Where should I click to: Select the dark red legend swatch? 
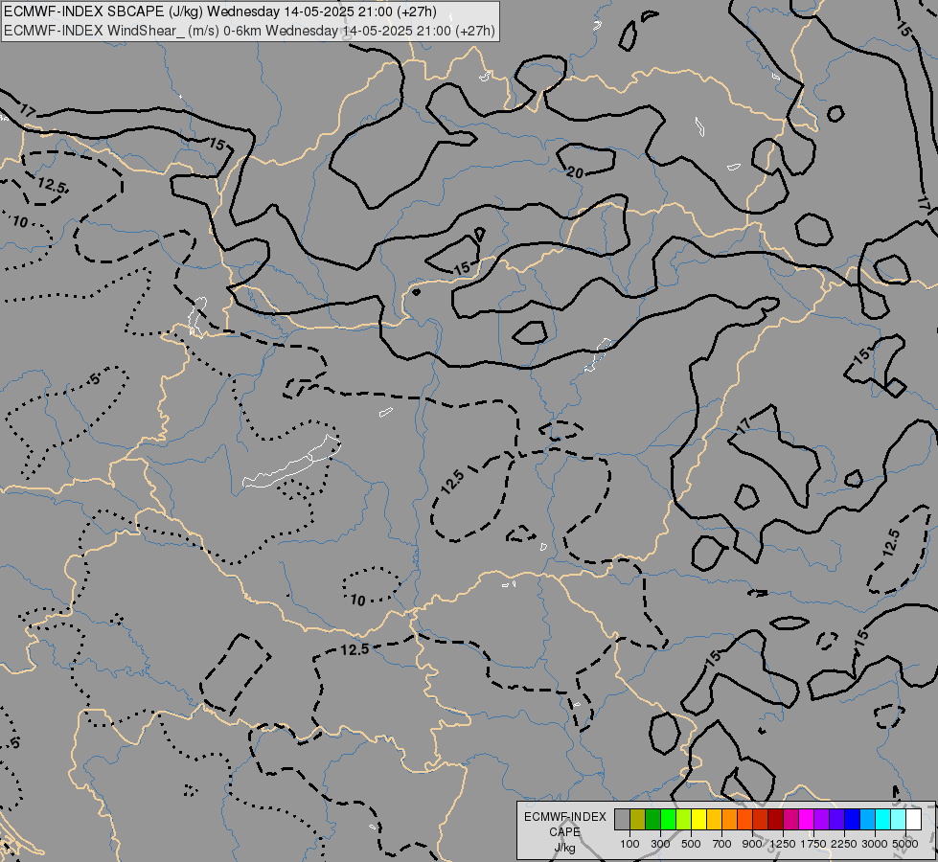(776, 820)
